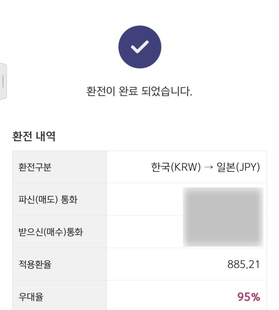Click the right arrow between KRW and JPY

point(209,167)
